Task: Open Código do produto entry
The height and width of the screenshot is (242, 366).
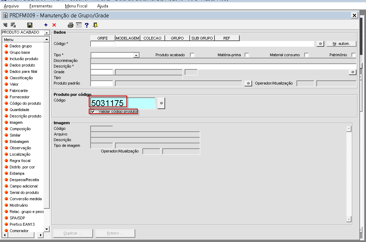Action: pos(25,103)
